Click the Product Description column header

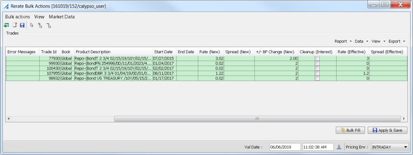point(113,52)
